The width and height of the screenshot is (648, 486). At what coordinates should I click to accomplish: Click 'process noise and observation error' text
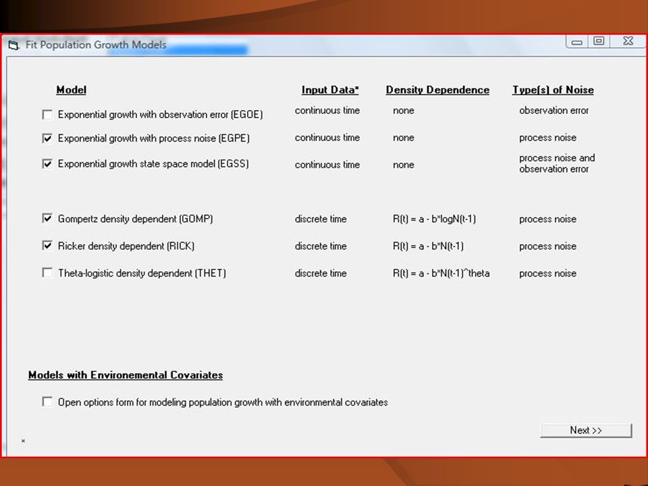[x=557, y=163]
